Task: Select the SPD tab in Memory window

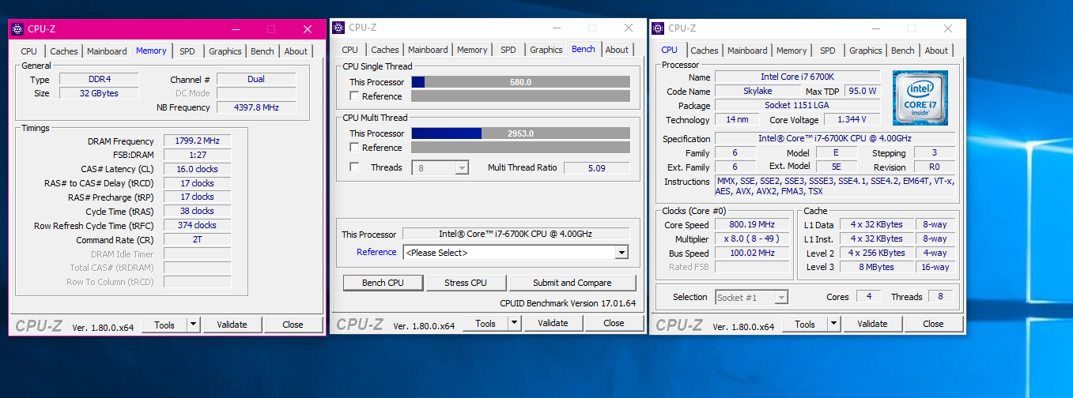Action: pyautogui.click(x=187, y=51)
